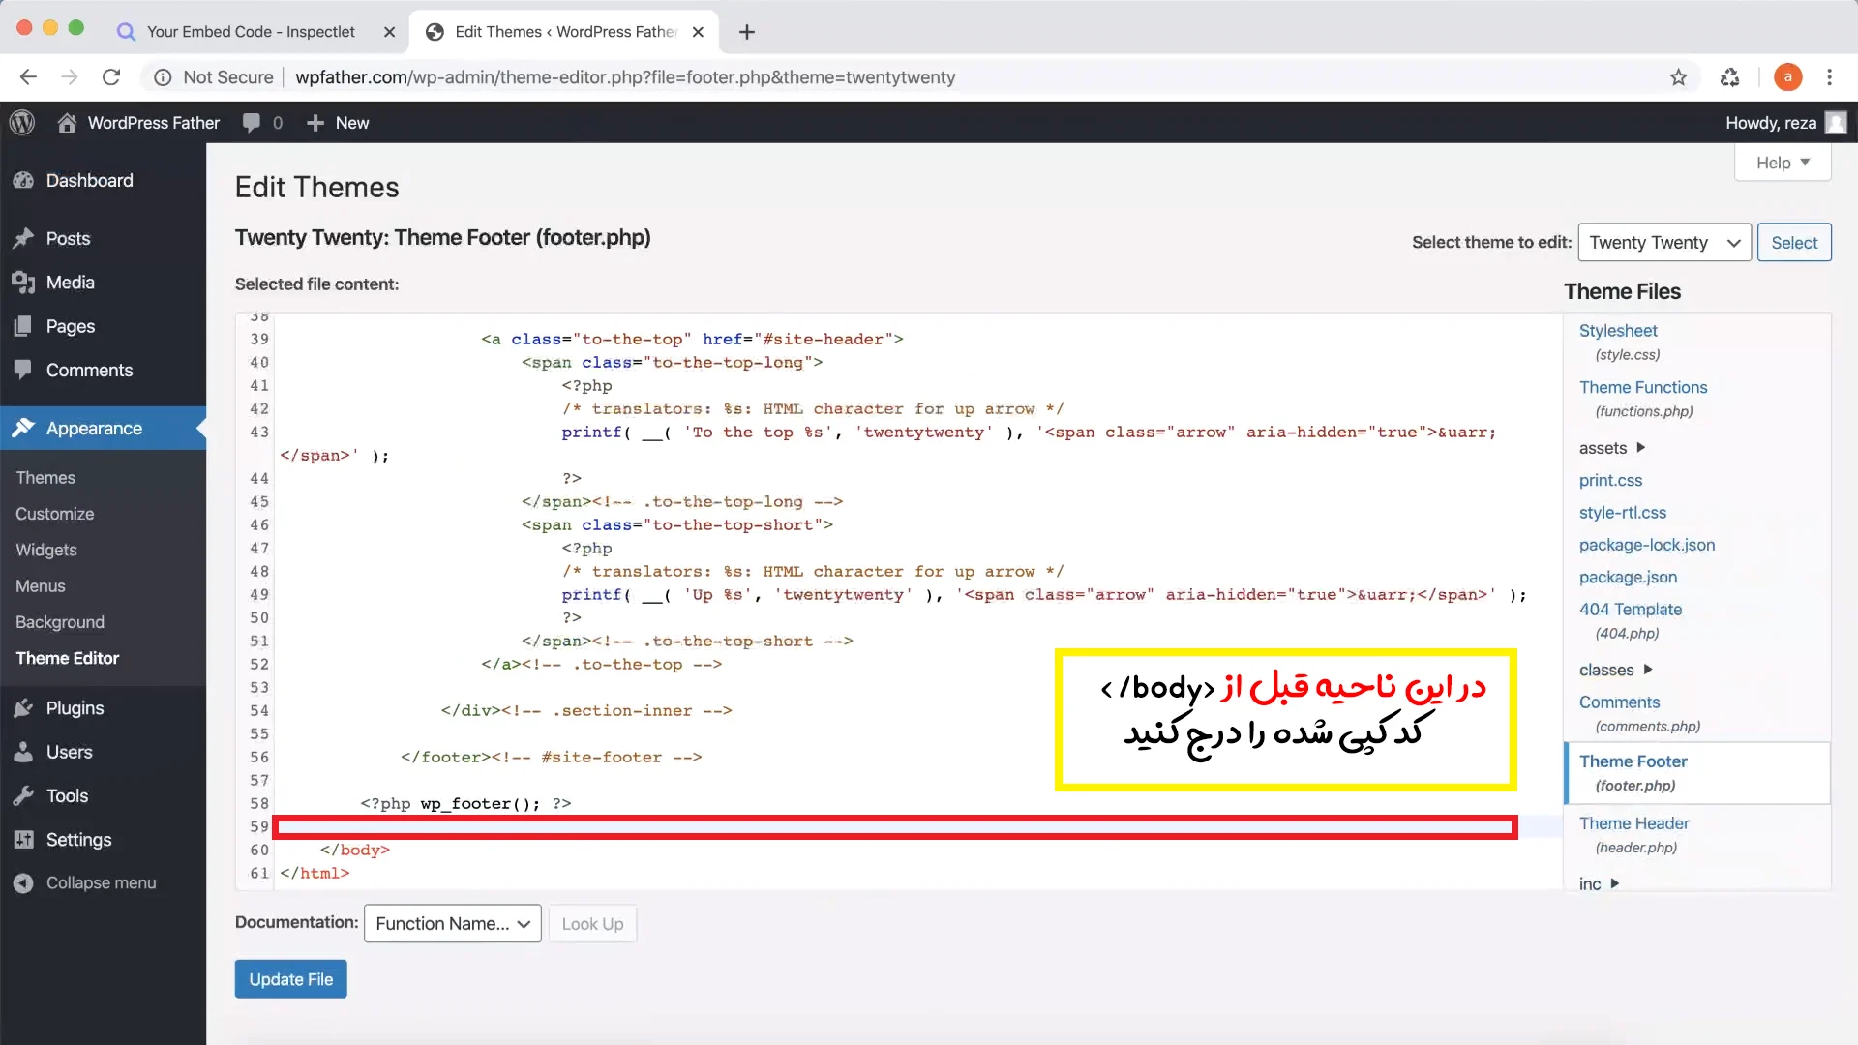
Task: Open Menus submenu item
Action: (41, 586)
